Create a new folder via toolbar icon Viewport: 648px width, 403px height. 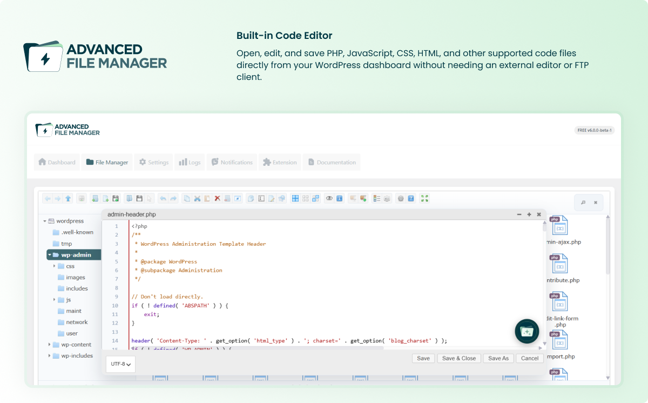(x=95, y=198)
